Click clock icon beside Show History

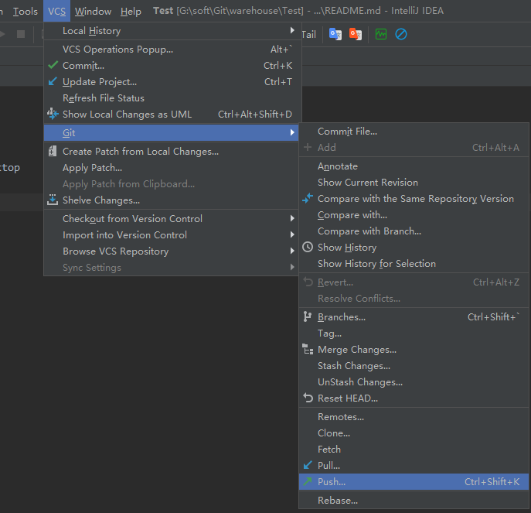(308, 247)
